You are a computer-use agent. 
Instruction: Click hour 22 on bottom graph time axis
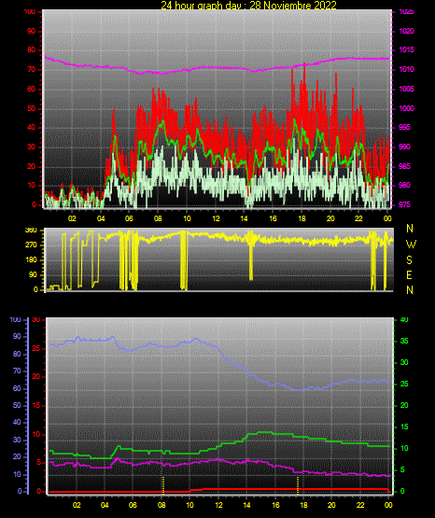pyautogui.click(x=360, y=505)
